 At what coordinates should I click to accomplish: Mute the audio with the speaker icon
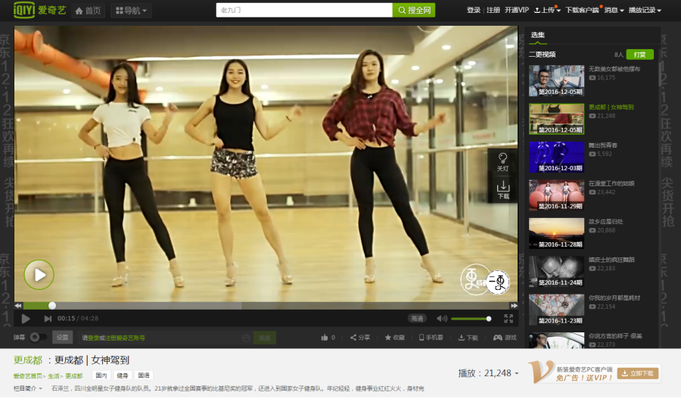[x=442, y=319]
